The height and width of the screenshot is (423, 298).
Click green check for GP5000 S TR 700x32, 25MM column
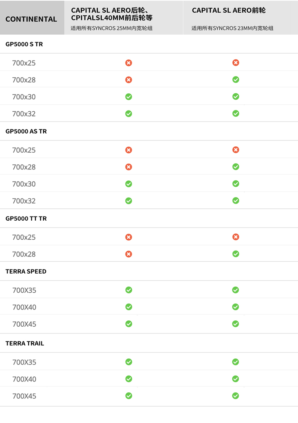[x=129, y=113]
